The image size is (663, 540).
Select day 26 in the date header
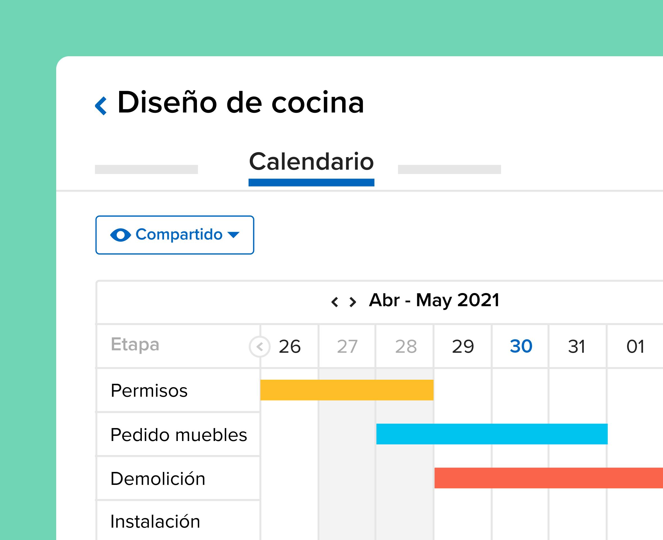click(290, 346)
